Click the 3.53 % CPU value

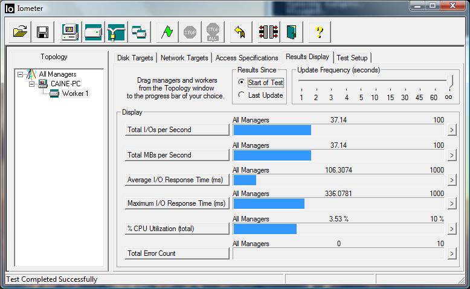(339, 219)
